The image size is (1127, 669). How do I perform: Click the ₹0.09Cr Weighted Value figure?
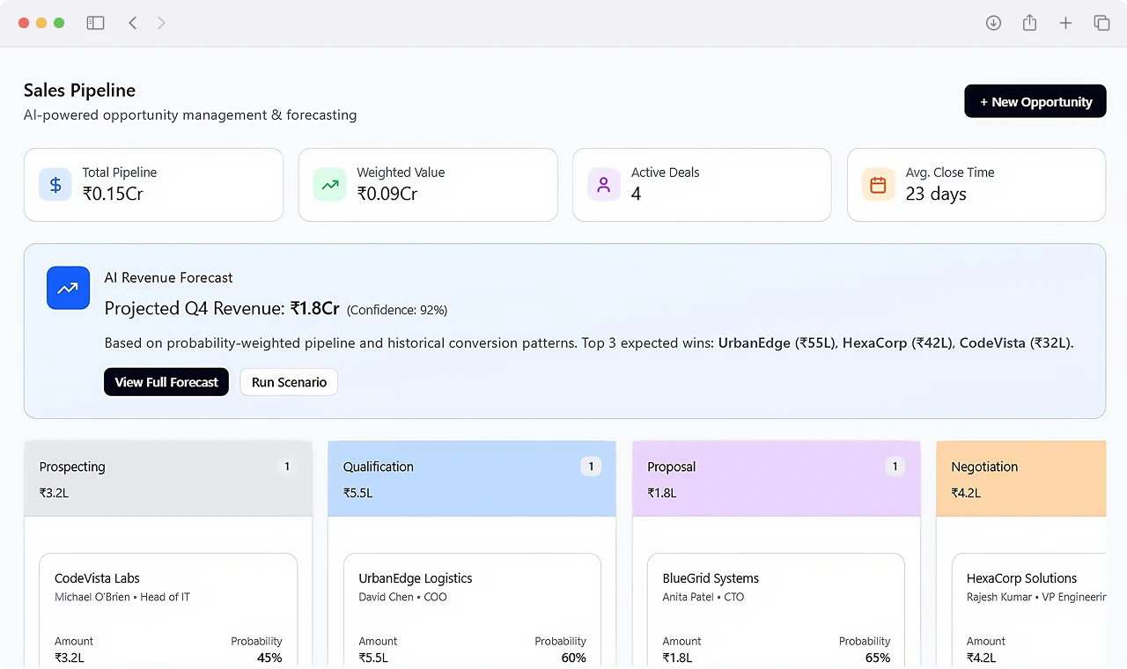click(x=387, y=194)
